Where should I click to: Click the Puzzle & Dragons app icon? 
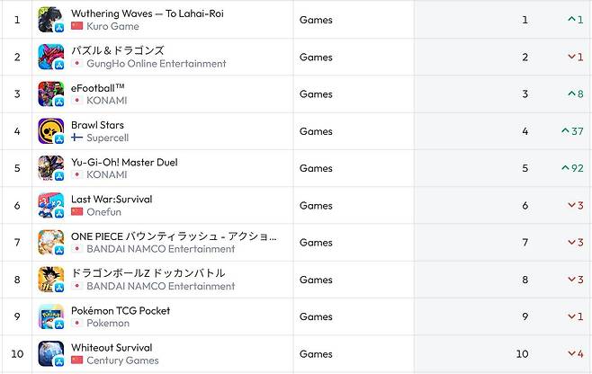click(x=50, y=57)
